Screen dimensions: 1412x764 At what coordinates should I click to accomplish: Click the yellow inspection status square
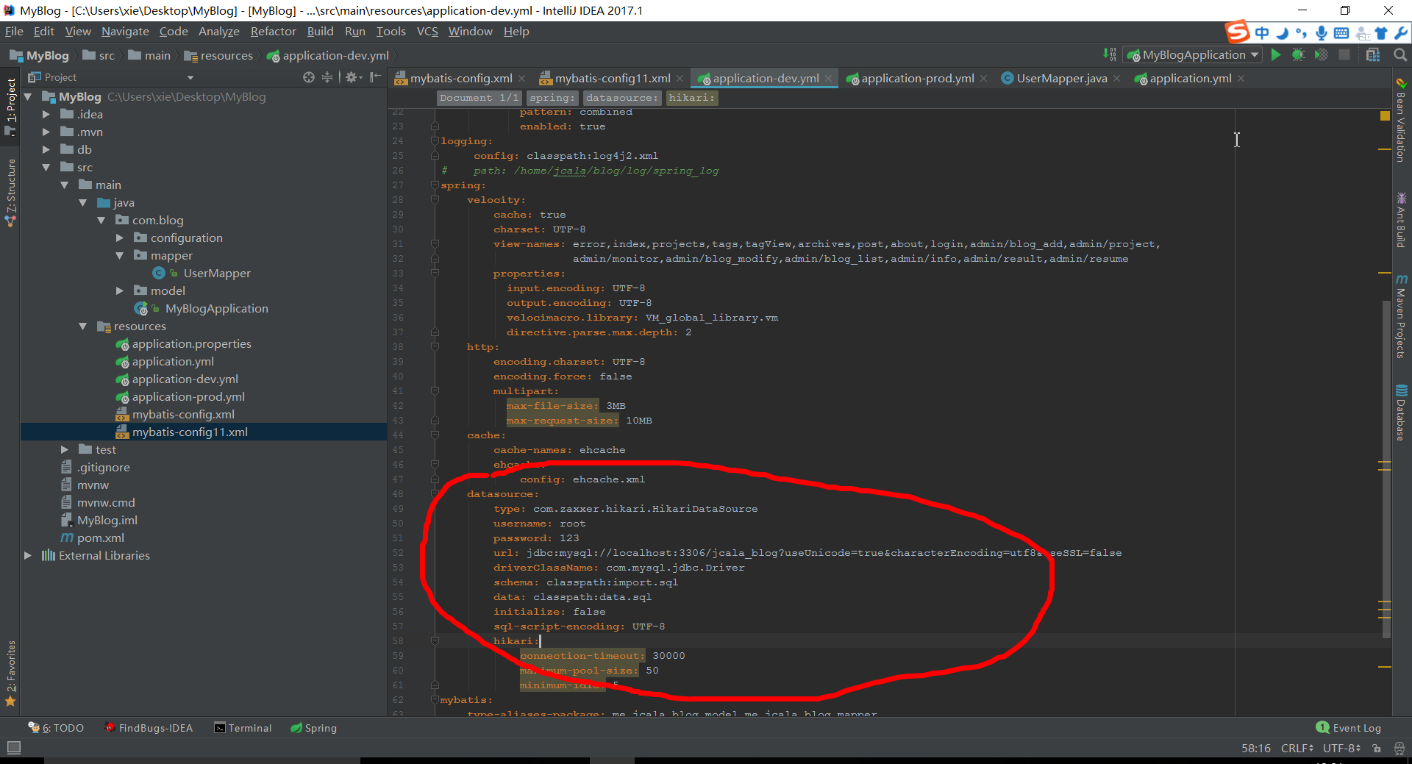coord(1385,116)
